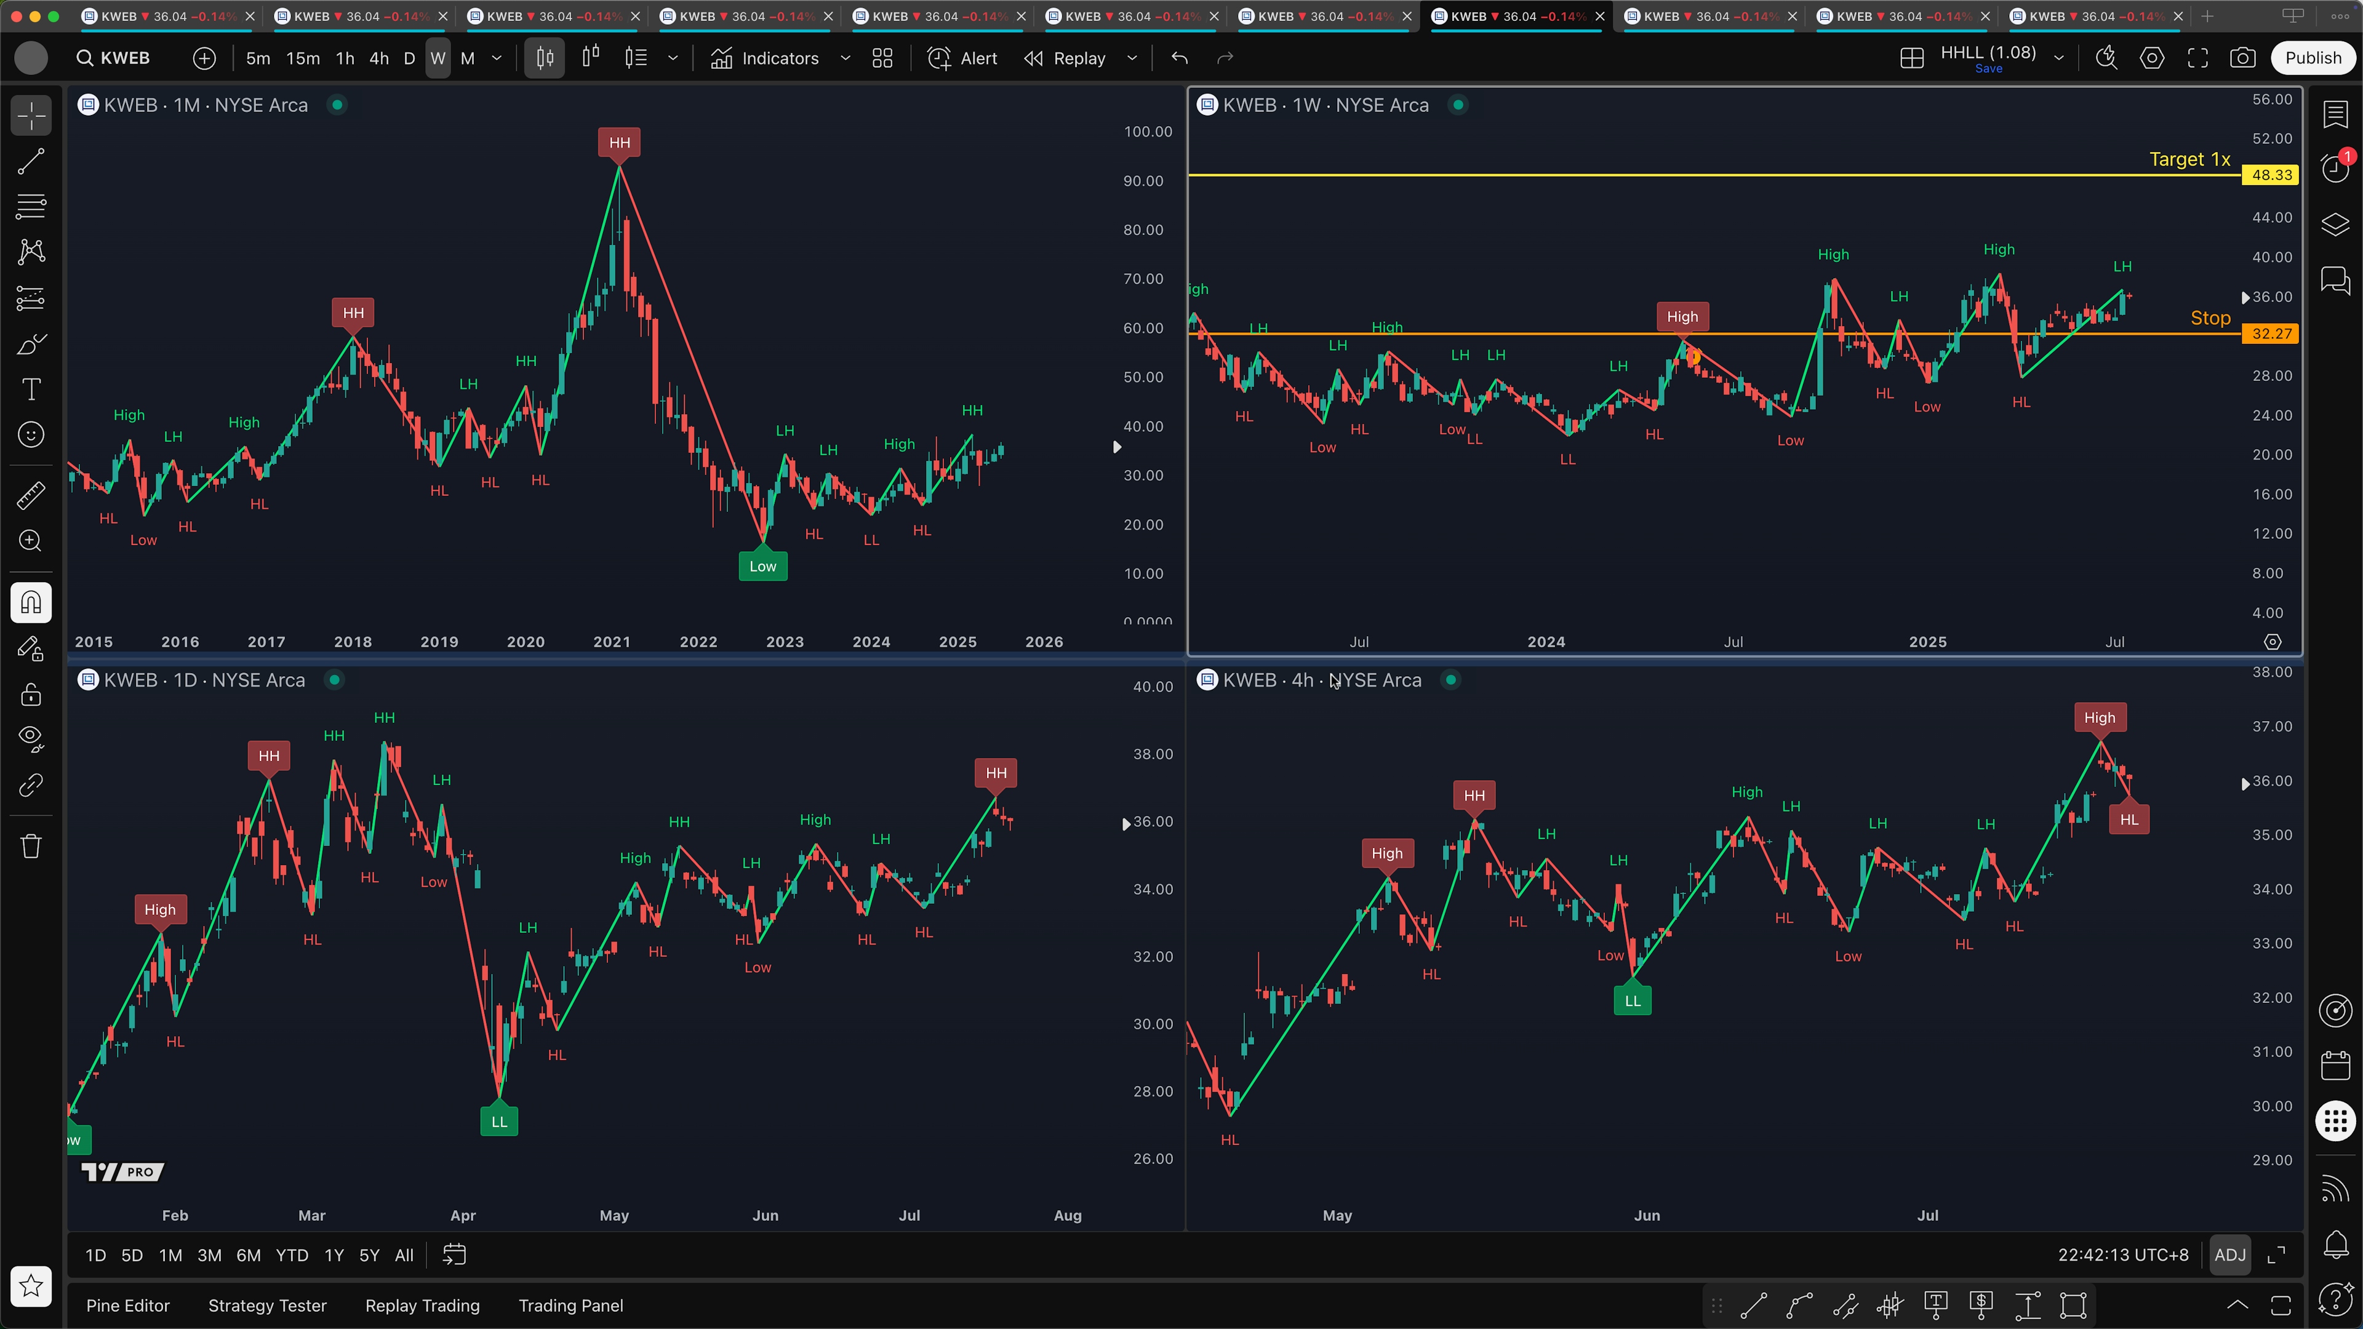Enter fullscreen mode
The image size is (2363, 1329).
[2198, 58]
